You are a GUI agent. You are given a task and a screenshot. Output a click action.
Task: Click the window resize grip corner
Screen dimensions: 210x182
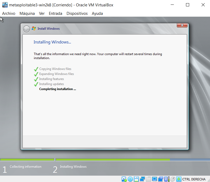tap(209, 181)
